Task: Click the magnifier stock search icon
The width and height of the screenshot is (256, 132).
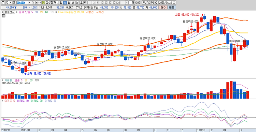Action: [x=33, y=3]
